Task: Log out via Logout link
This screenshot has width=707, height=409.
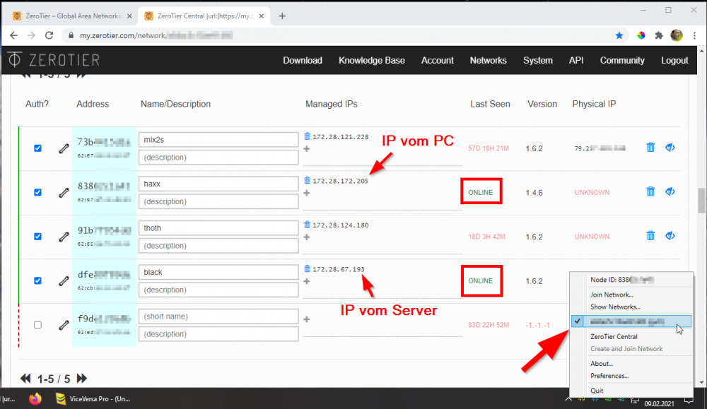Action: [674, 60]
